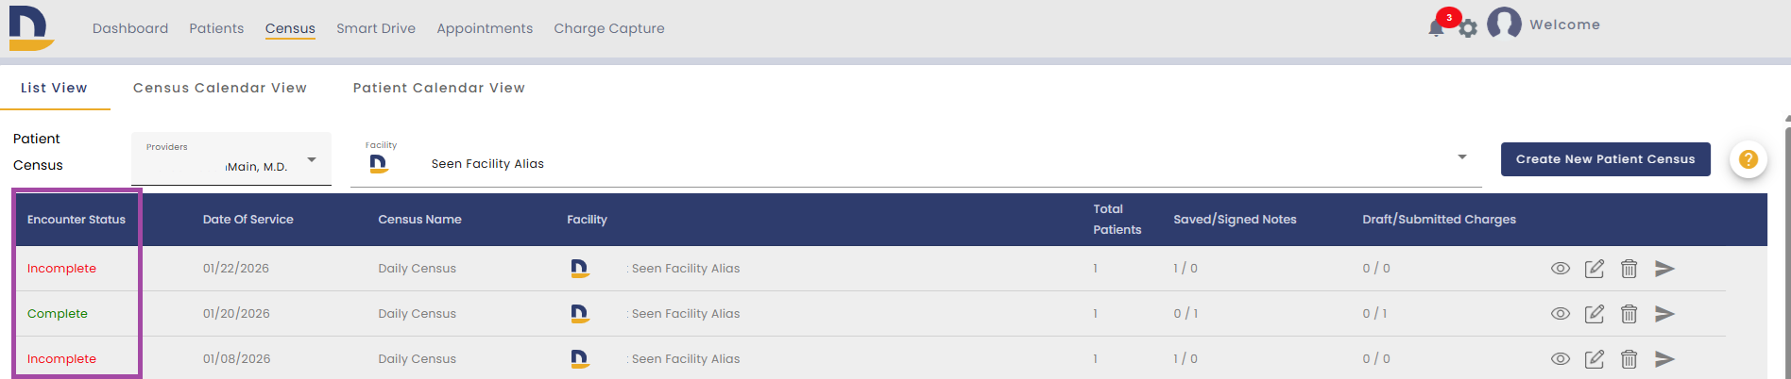Sort by Date Of Service column header

pos(247,220)
